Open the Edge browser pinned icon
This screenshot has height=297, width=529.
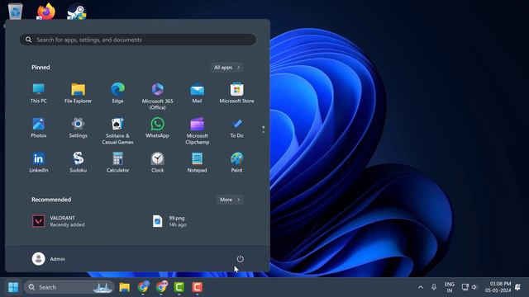[x=117, y=93]
